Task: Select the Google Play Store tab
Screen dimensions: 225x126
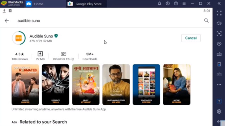Action: point(86,4)
